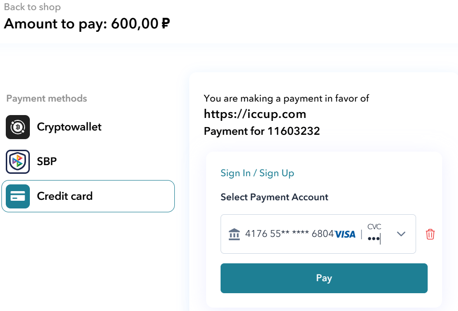Select Cryptowallet payment method label
The height and width of the screenshot is (311, 458).
click(69, 127)
